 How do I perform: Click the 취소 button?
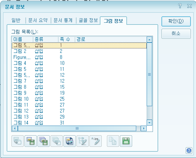[176, 34]
